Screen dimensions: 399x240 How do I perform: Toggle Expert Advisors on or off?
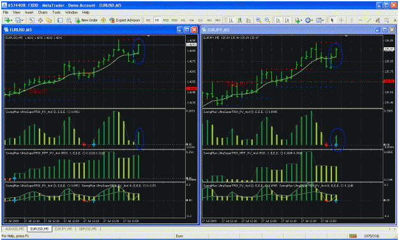coord(124,20)
